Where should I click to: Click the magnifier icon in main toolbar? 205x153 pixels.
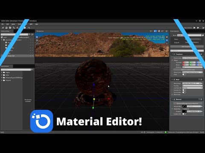point(29,28)
